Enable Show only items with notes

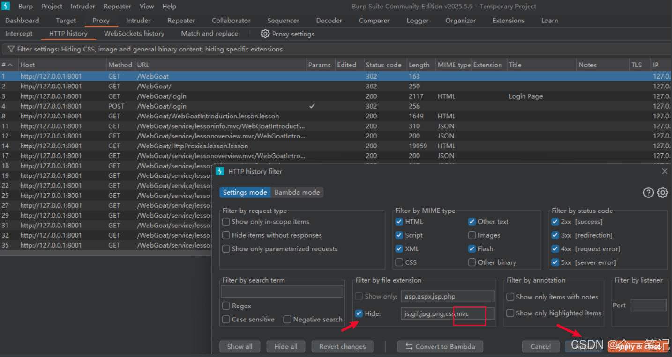coord(510,297)
